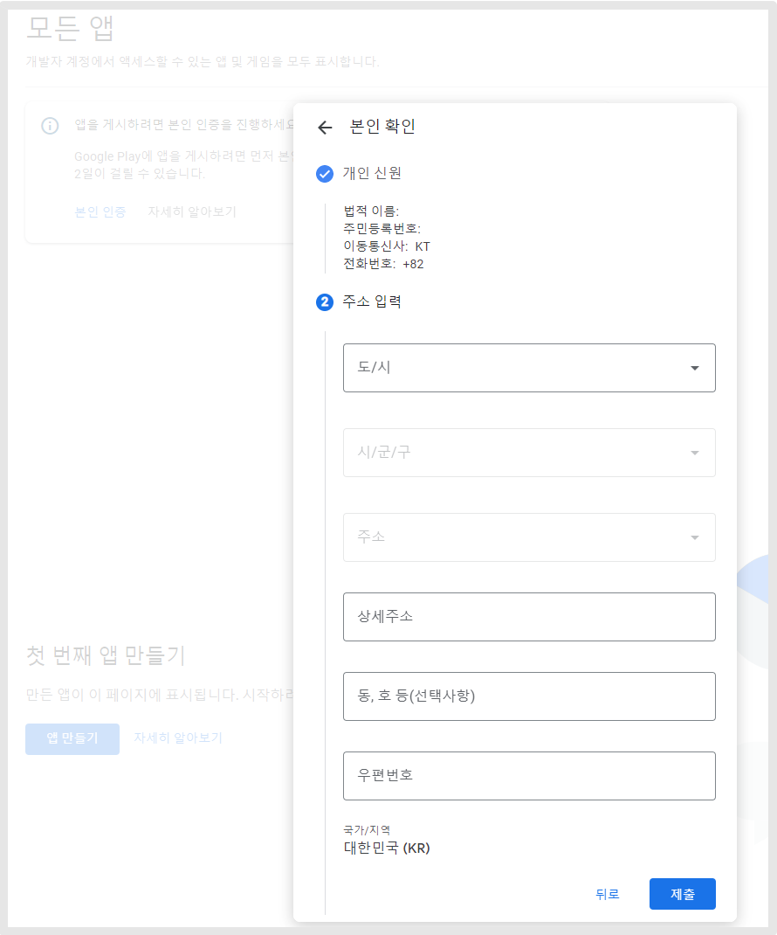Click the 앱 만들기 button
Screen dimensions: 777x935
72,738
